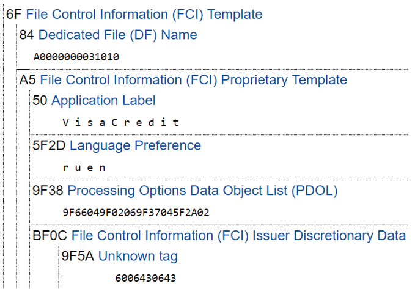Open the FCI Proprietary Template link

[193, 80]
